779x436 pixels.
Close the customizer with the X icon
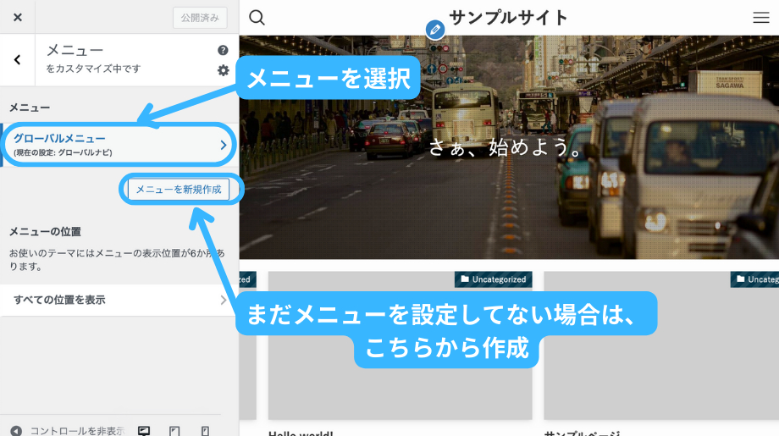point(18,18)
